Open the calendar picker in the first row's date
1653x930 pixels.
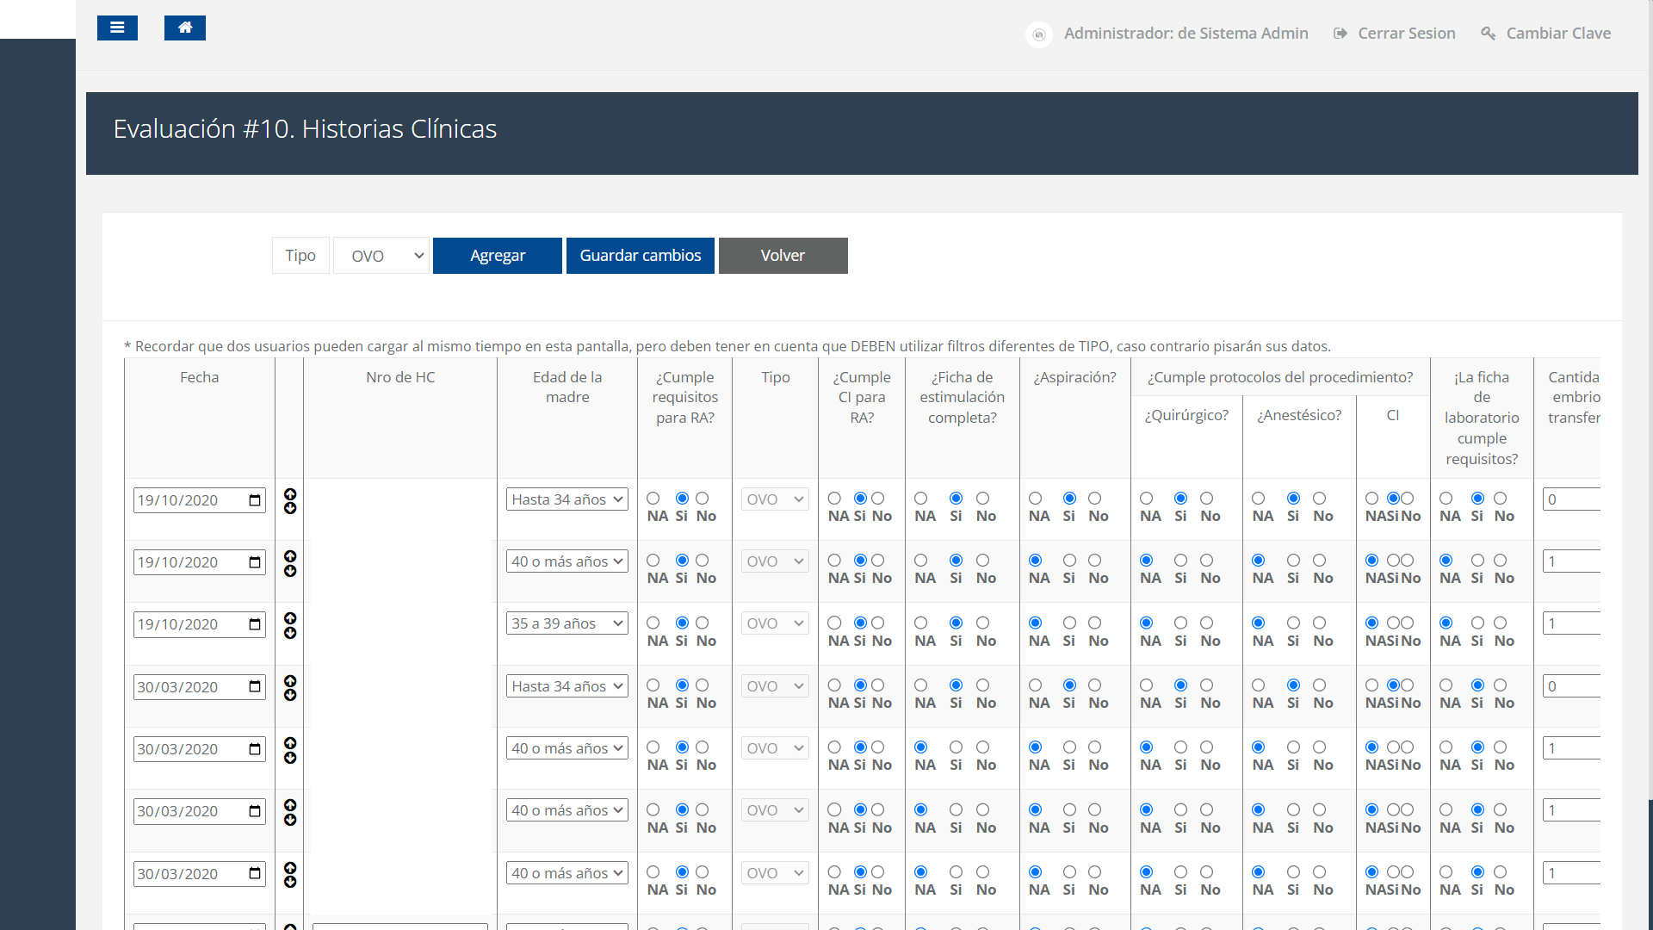click(255, 500)
